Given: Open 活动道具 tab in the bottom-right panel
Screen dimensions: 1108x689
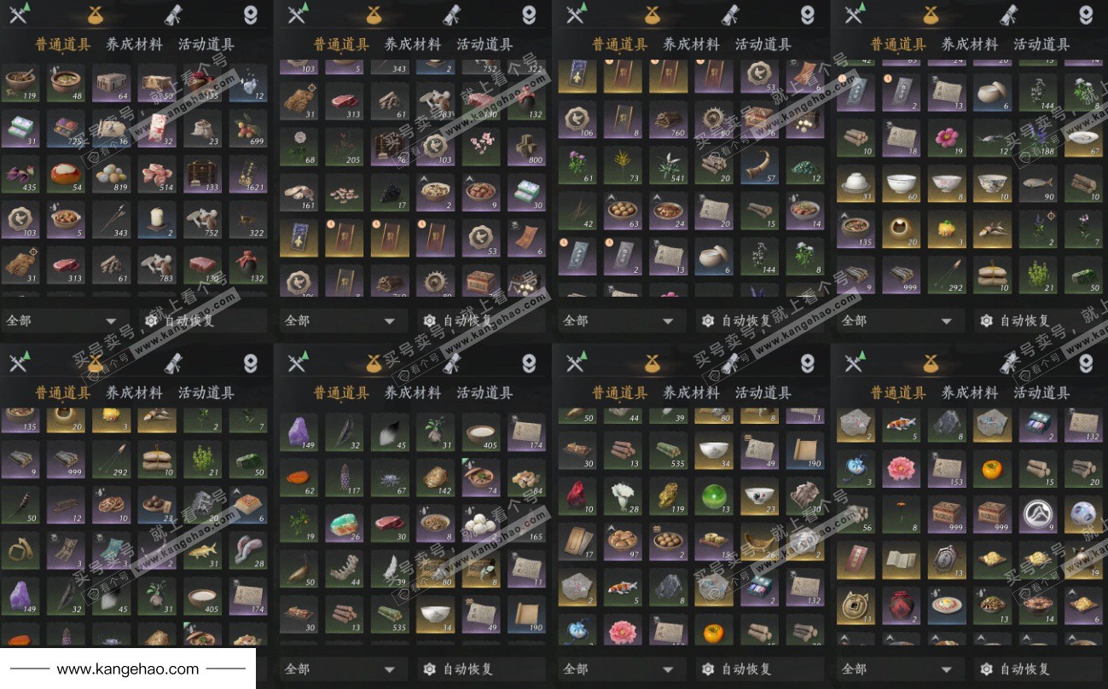Looking at the screenshot, I should (1041, 393).
